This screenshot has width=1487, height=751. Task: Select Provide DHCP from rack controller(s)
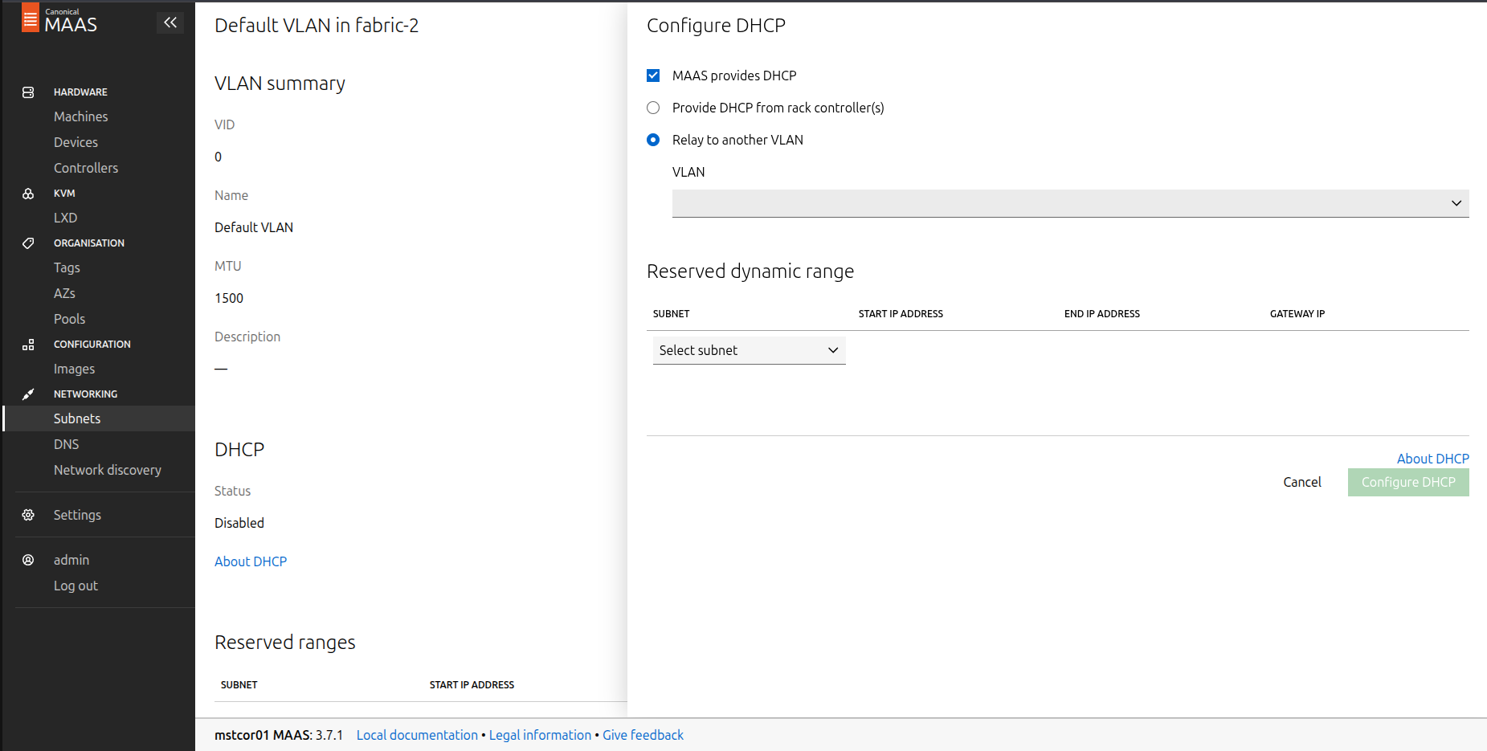[653, 108]
